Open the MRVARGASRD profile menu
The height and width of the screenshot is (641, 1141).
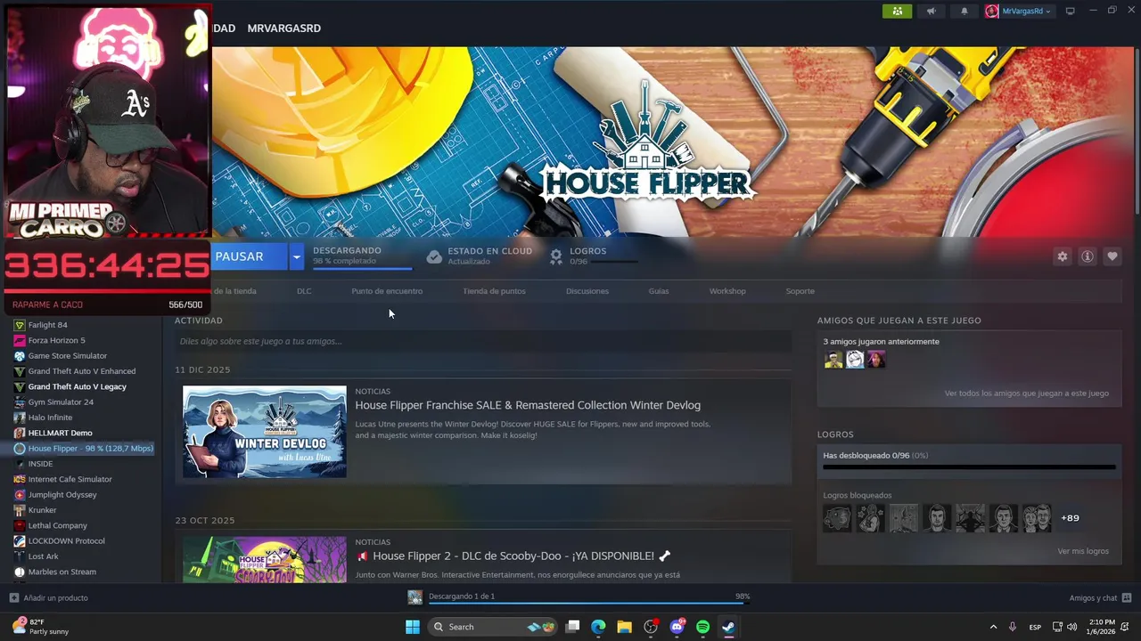click(x=283, y=28)
